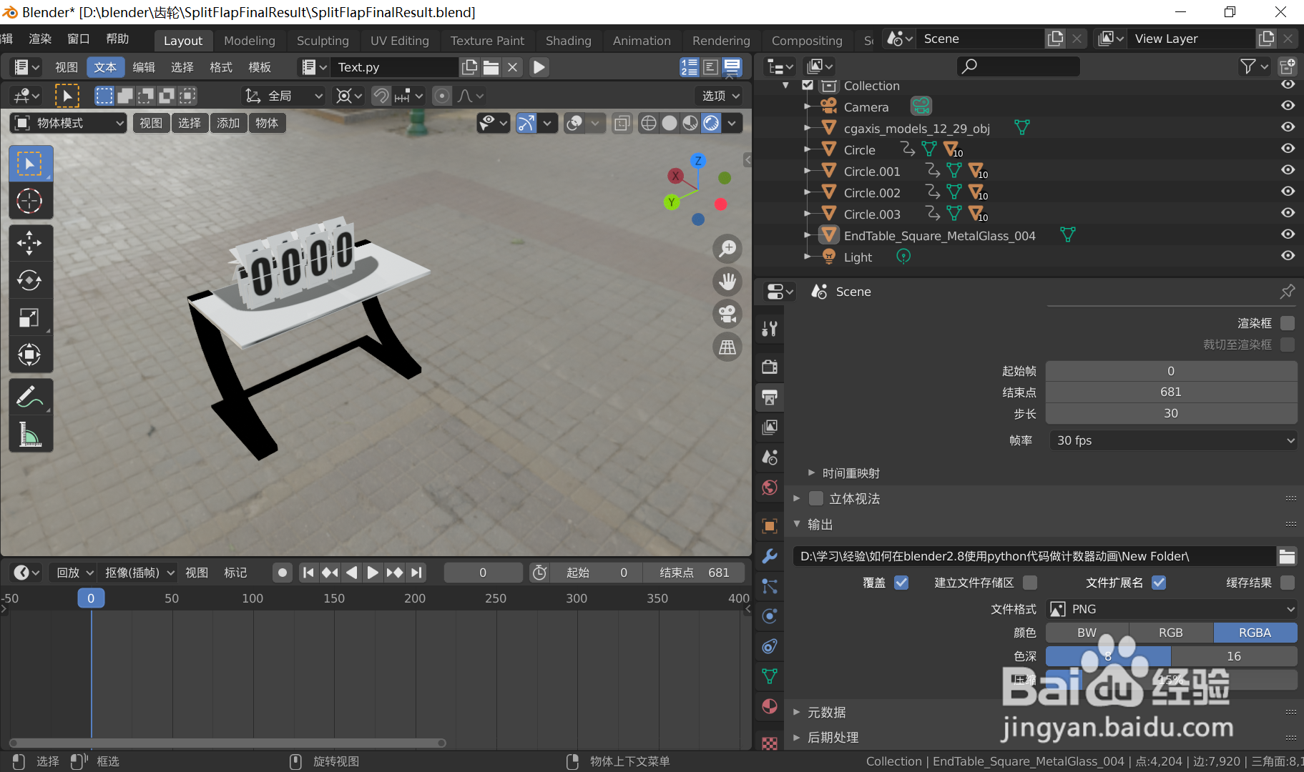The height and width of the screenshot is (772, 1304).
Task: Uncheck the 覆盖 output checkbox
Action: coord(901,583)
